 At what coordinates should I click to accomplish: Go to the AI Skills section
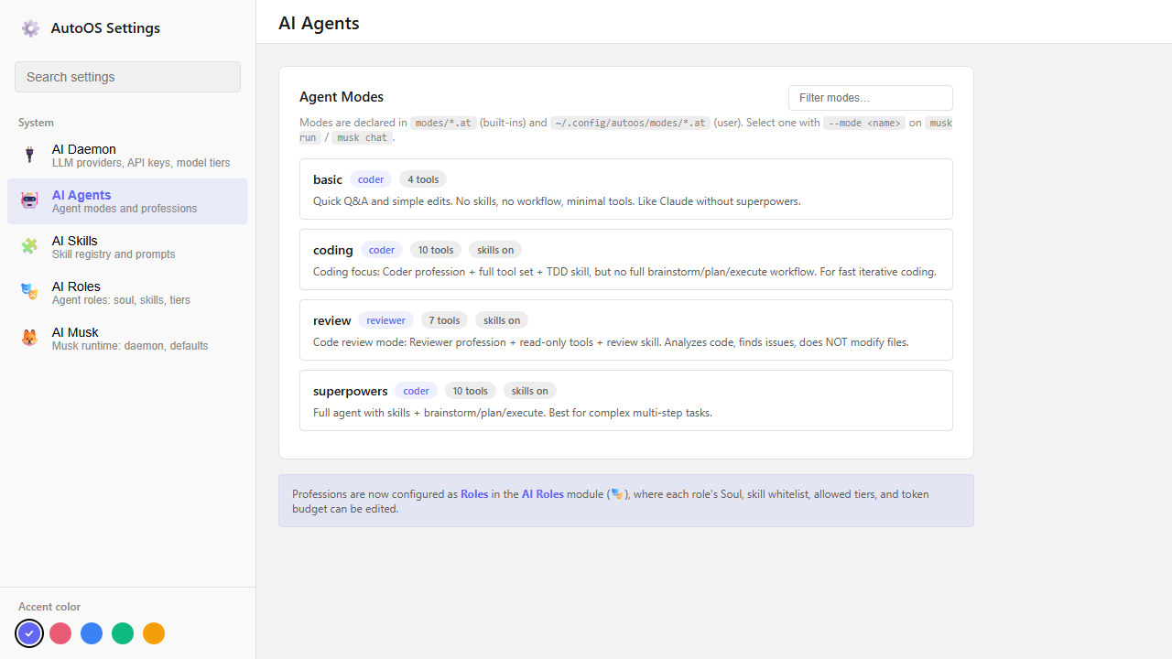click(127, 247)
